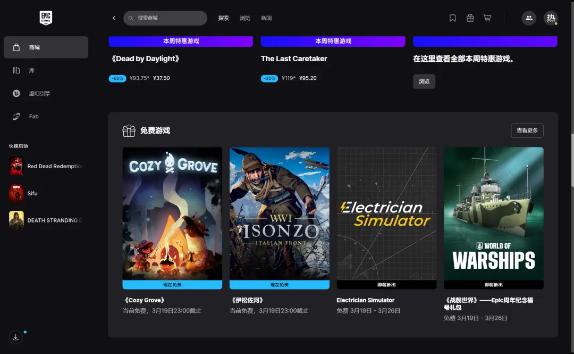Screen dimensions: 574x354
Task: Click 本周特惠游戏 banner above Dead by Daylight
Action: 181,41
